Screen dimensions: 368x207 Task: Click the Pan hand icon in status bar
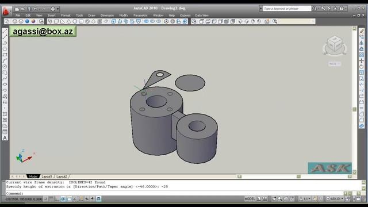[x=274, y=199]
